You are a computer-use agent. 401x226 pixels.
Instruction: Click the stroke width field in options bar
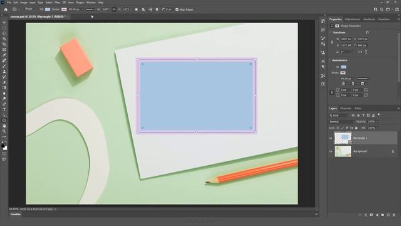click(x=75, y=9)
